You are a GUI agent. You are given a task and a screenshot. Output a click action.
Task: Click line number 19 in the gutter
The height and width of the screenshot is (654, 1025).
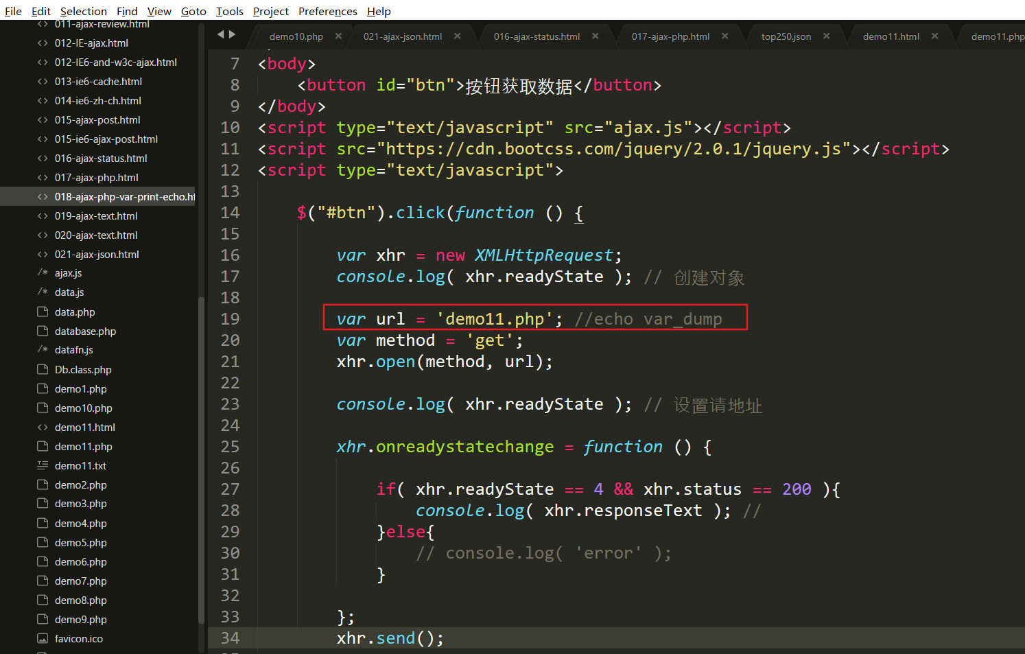230,319
